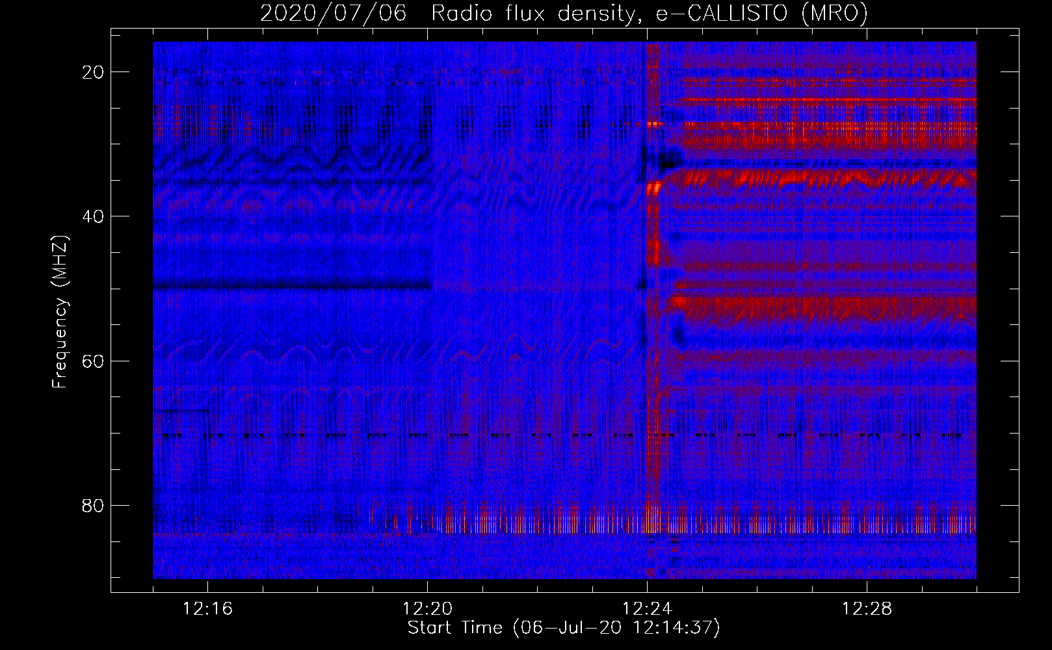The width and height of the screenshot is (1052, 650).
Task: Click the 80 MHz frequency tick label
Action: point(94,506)
